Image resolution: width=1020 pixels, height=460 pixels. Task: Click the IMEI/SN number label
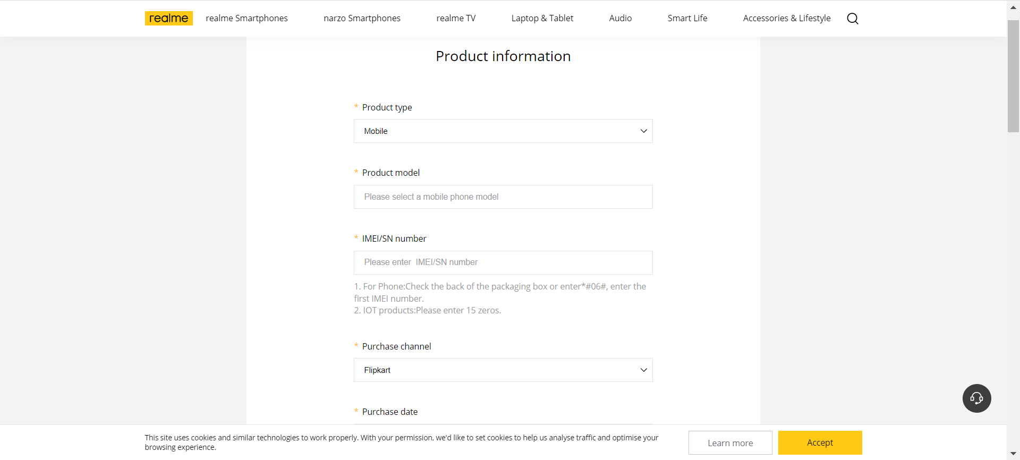[394, 238]
